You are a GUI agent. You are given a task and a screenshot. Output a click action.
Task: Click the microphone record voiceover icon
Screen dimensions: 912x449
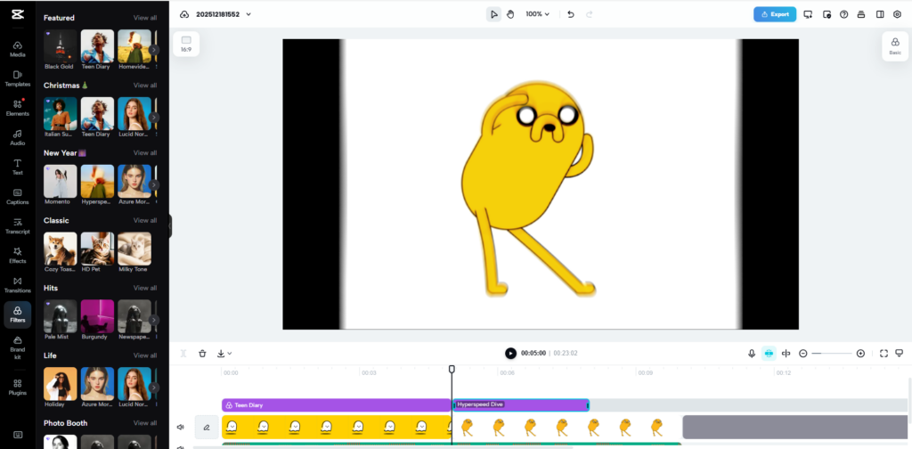tap(752, 354)
